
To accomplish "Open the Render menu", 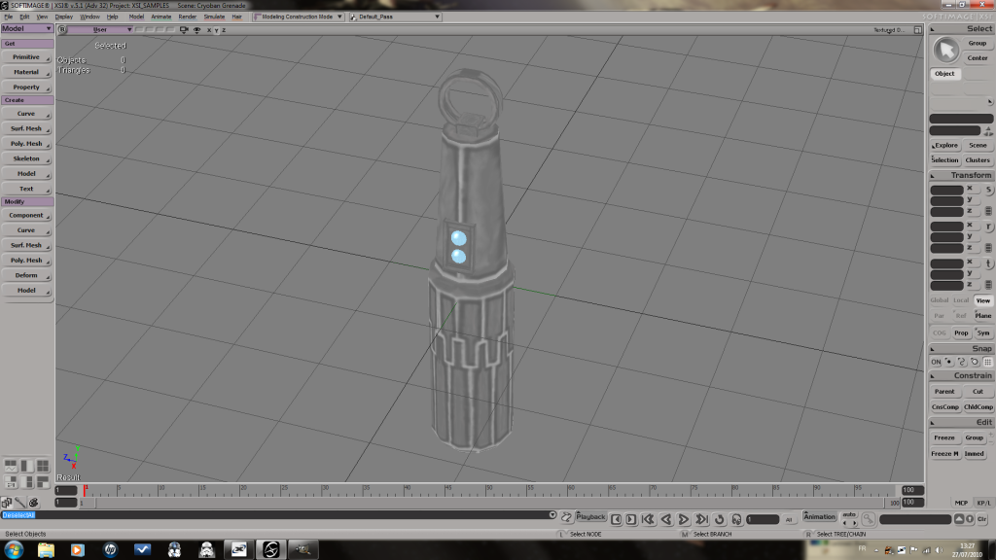I will (187, 17).
